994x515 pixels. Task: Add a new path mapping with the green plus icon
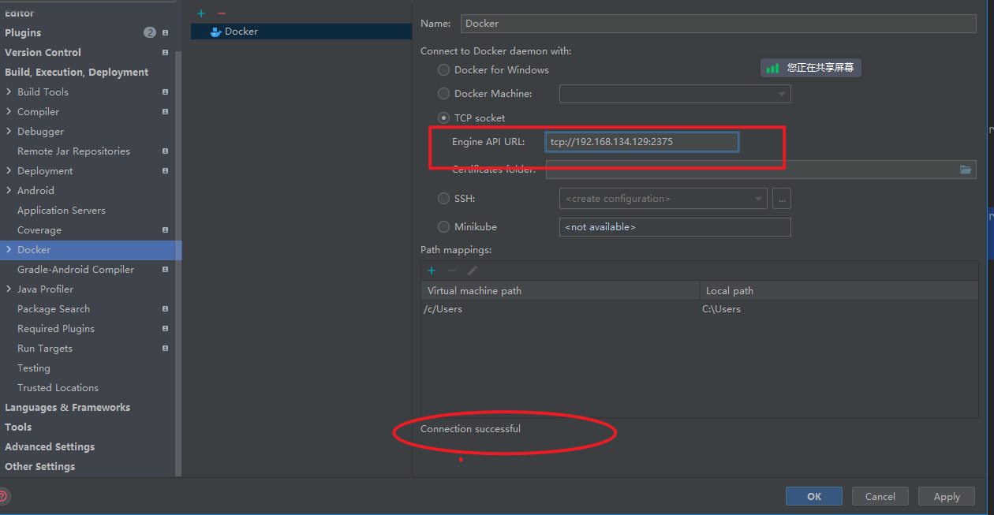(432, 271)
